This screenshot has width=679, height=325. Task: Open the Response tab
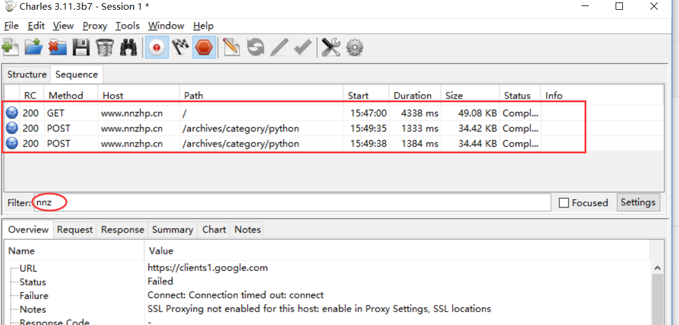[x=123, y=229]
